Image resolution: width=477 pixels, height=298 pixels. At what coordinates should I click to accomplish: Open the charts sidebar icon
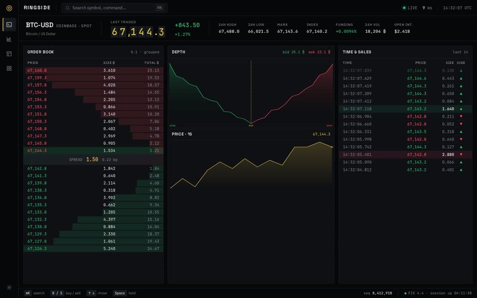click(9, 39)
